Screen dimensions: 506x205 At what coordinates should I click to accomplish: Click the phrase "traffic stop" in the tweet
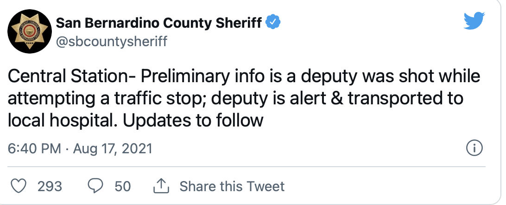pos(155,99)
